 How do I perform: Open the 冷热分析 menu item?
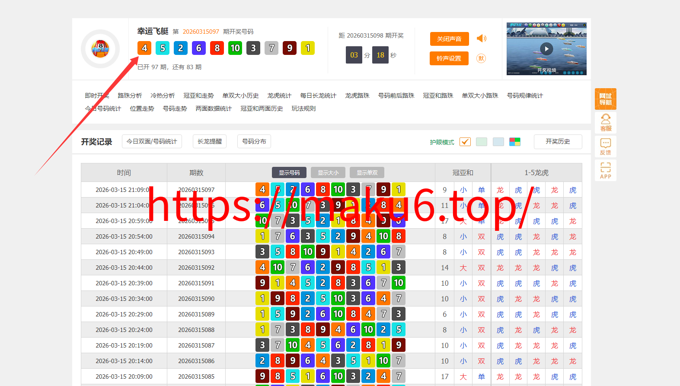pos(163,96)
